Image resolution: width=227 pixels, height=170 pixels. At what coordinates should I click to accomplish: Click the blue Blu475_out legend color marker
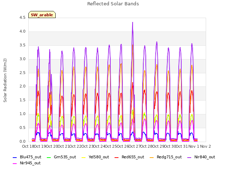(15, 157)
